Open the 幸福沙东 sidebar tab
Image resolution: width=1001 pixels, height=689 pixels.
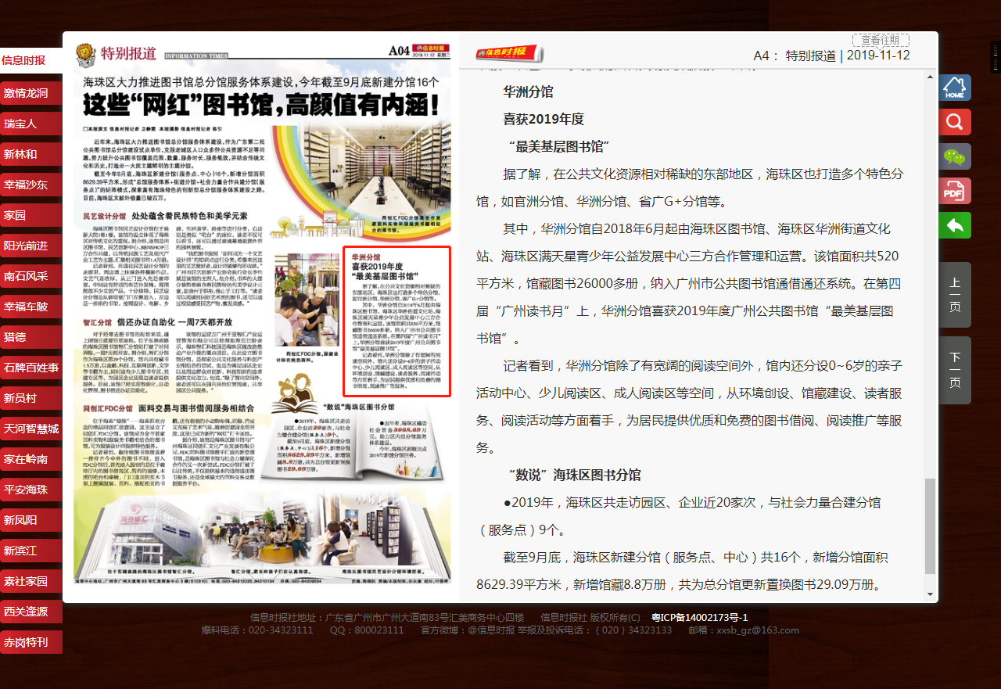point(31,185)
